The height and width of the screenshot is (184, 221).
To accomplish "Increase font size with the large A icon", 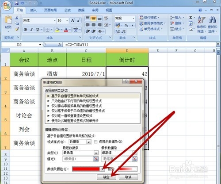I will [x=72, y=20].
